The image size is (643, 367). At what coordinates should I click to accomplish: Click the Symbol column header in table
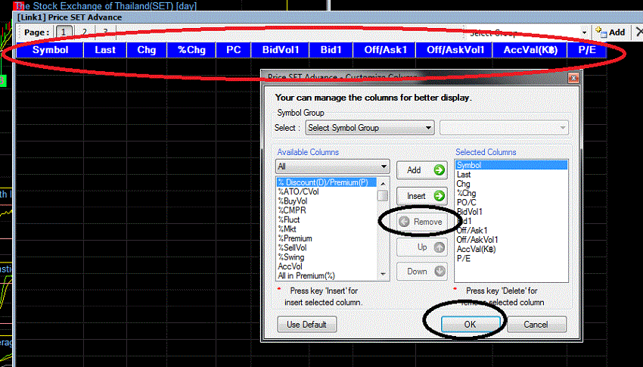pos(50,50)
